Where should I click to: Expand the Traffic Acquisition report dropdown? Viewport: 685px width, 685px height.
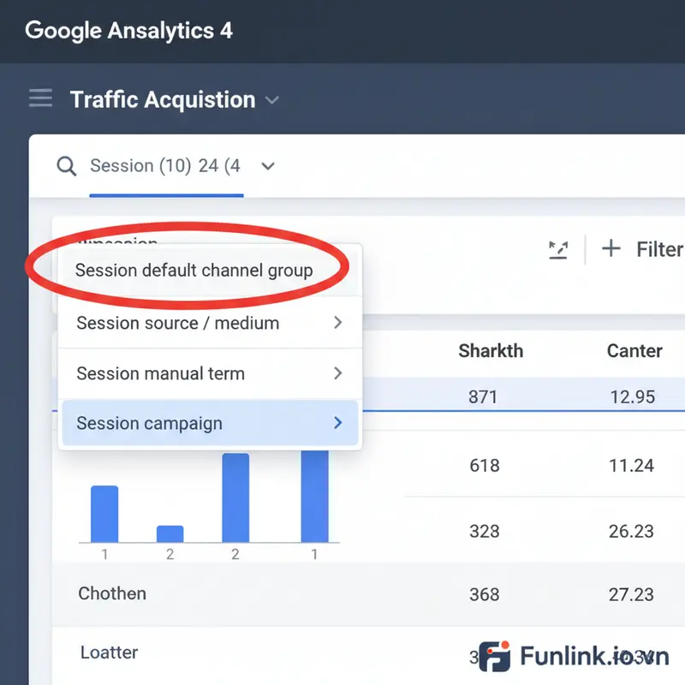[x=272, y=100]
